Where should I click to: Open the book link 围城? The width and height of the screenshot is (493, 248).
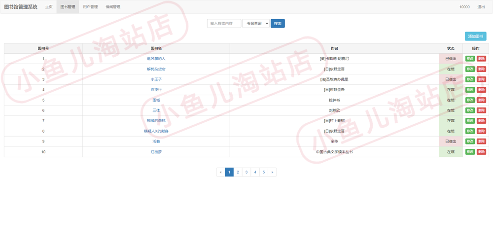pos(156,100)
